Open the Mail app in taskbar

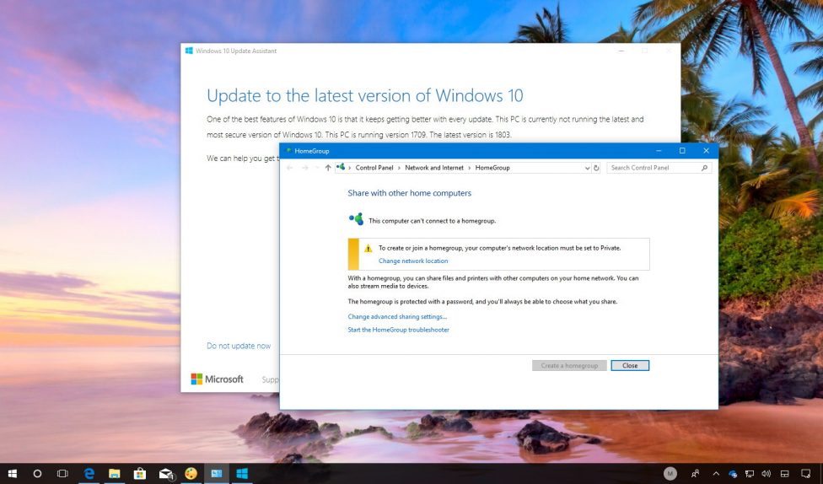coord(166,474)
